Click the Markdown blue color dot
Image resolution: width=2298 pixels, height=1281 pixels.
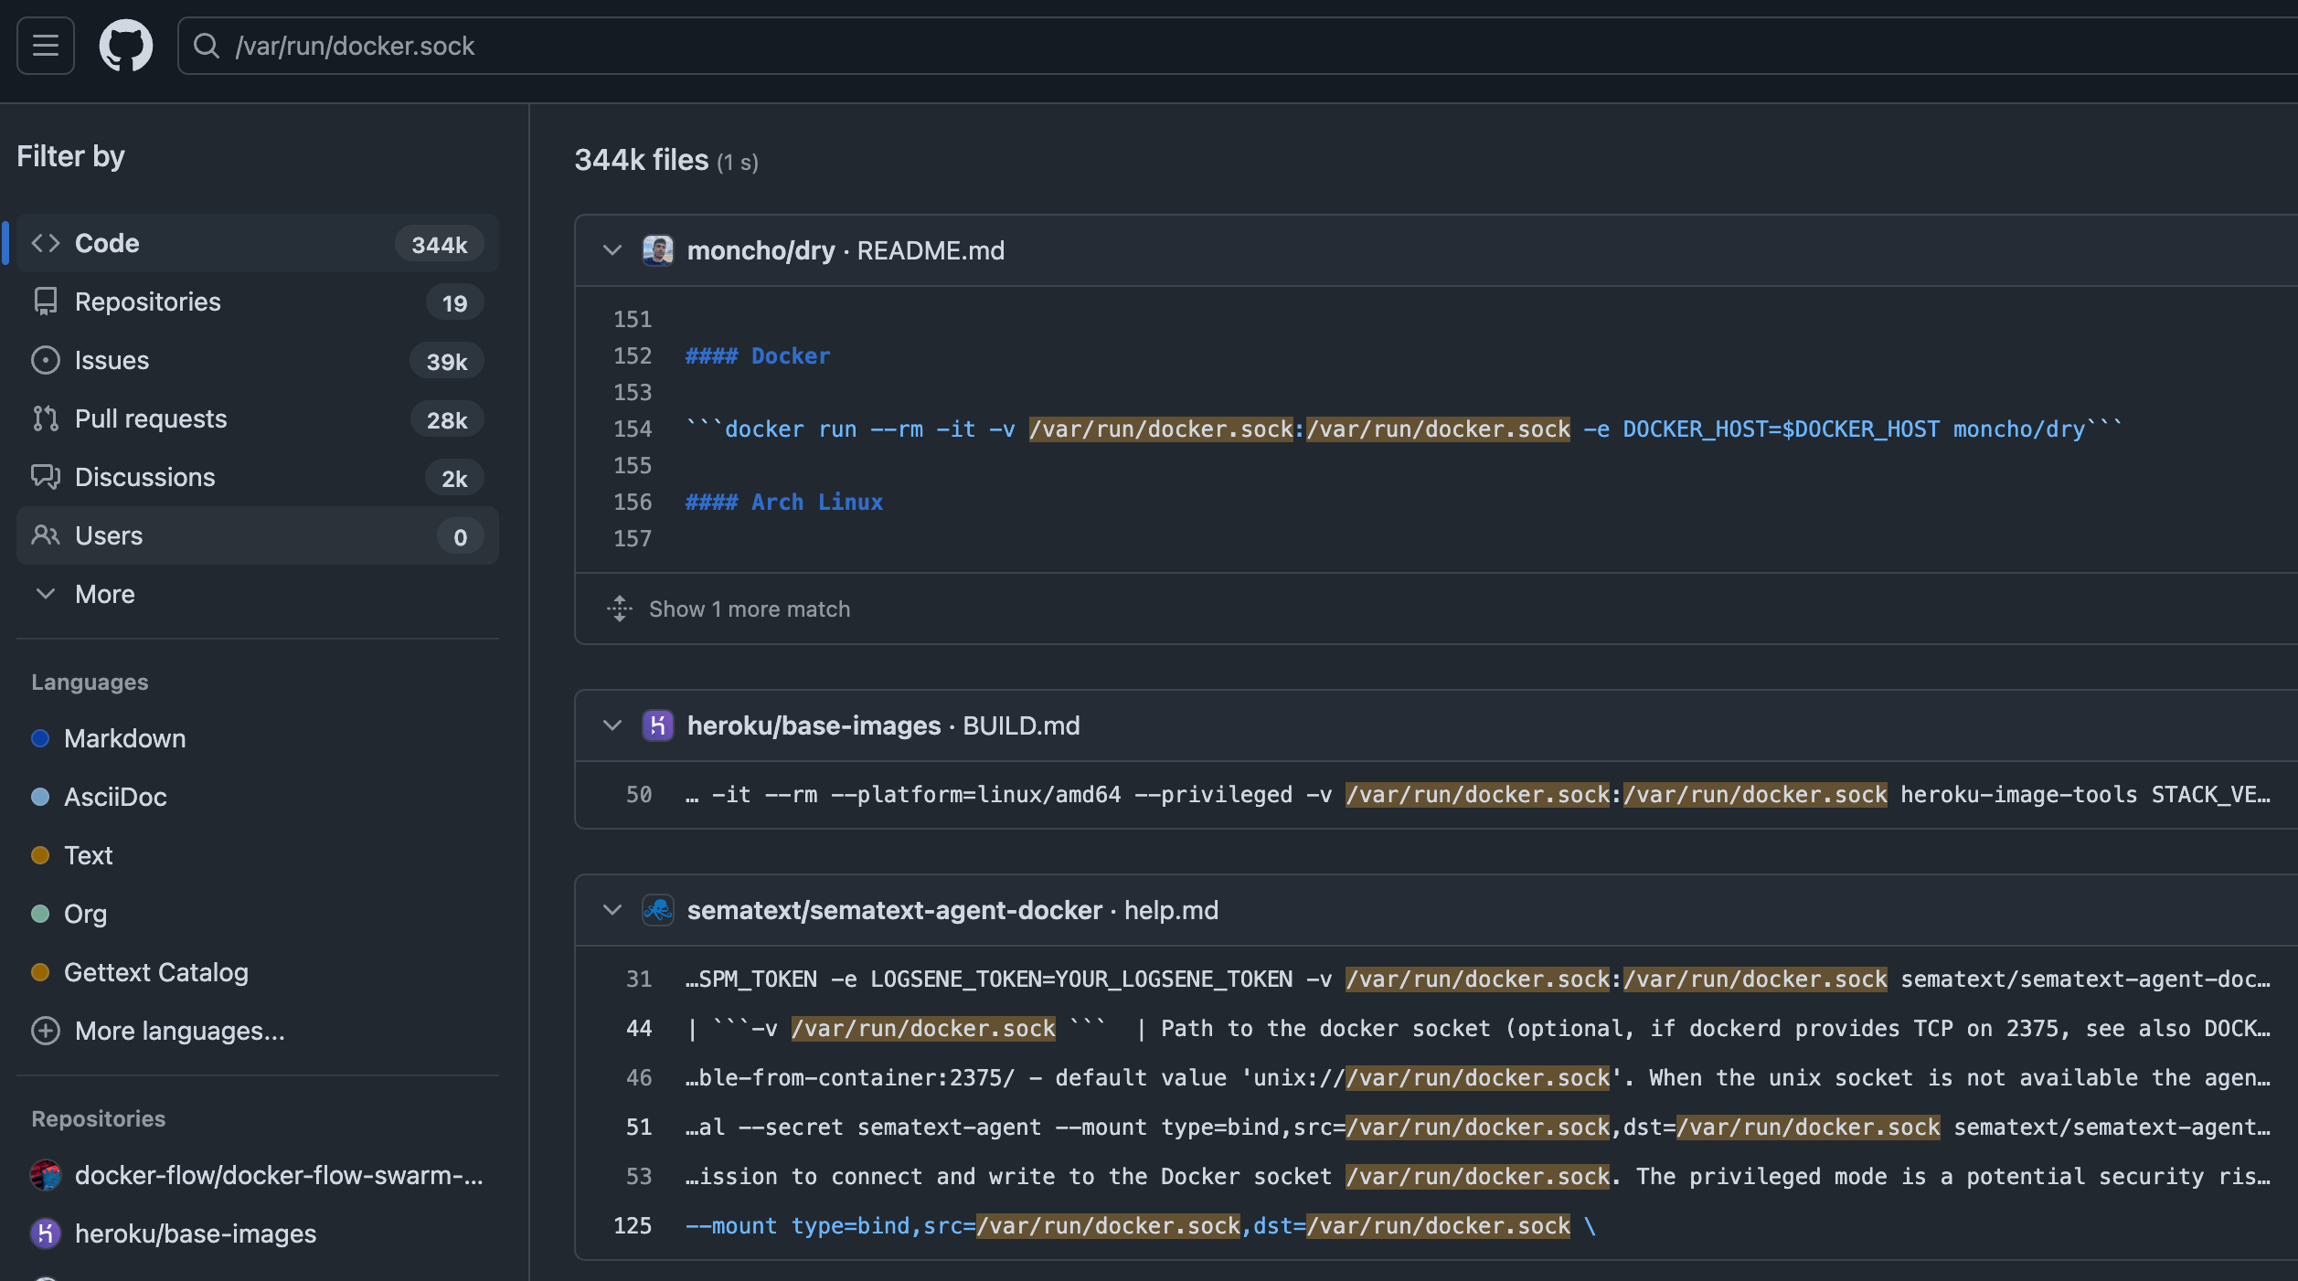(x=40, y=738)
